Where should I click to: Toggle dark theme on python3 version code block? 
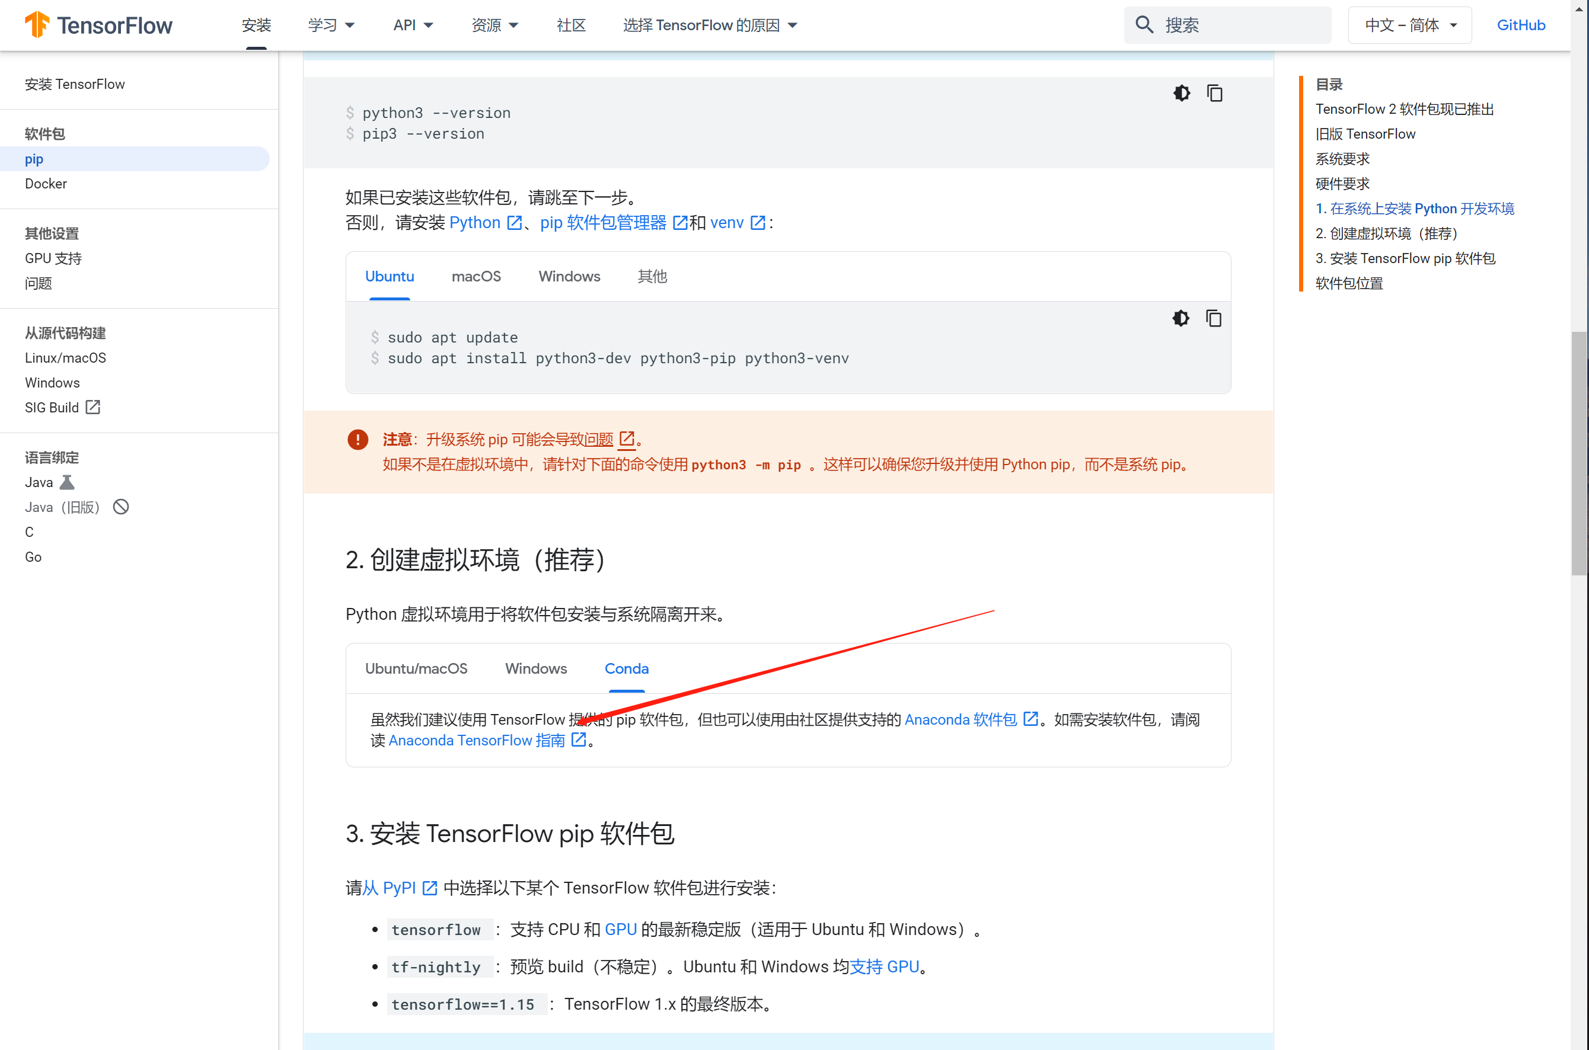click(1182, 93)
